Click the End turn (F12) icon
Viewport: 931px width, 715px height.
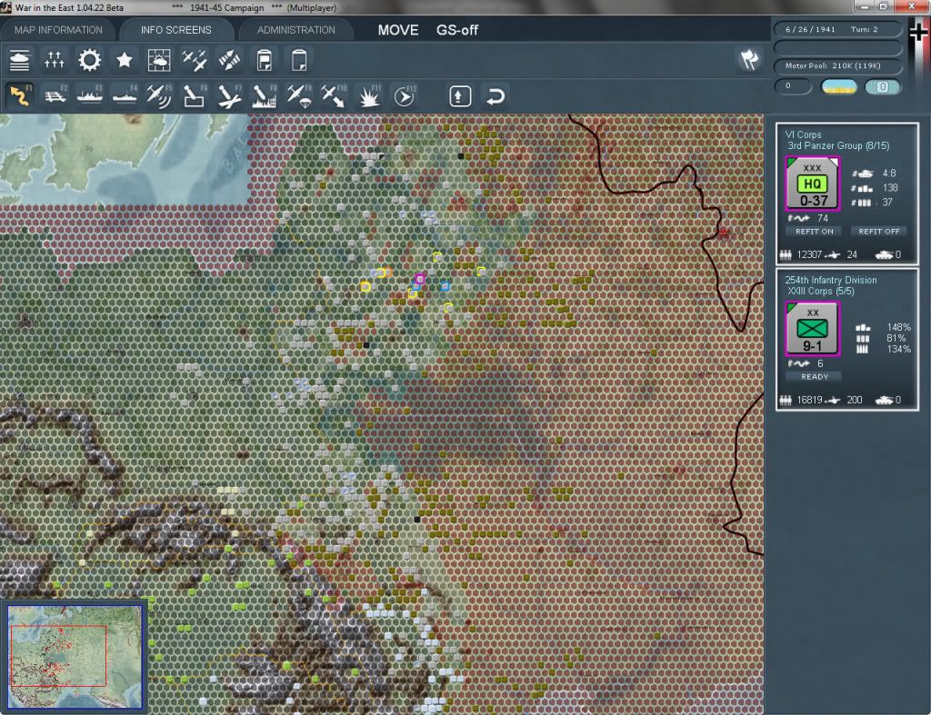tap(405, 95)
